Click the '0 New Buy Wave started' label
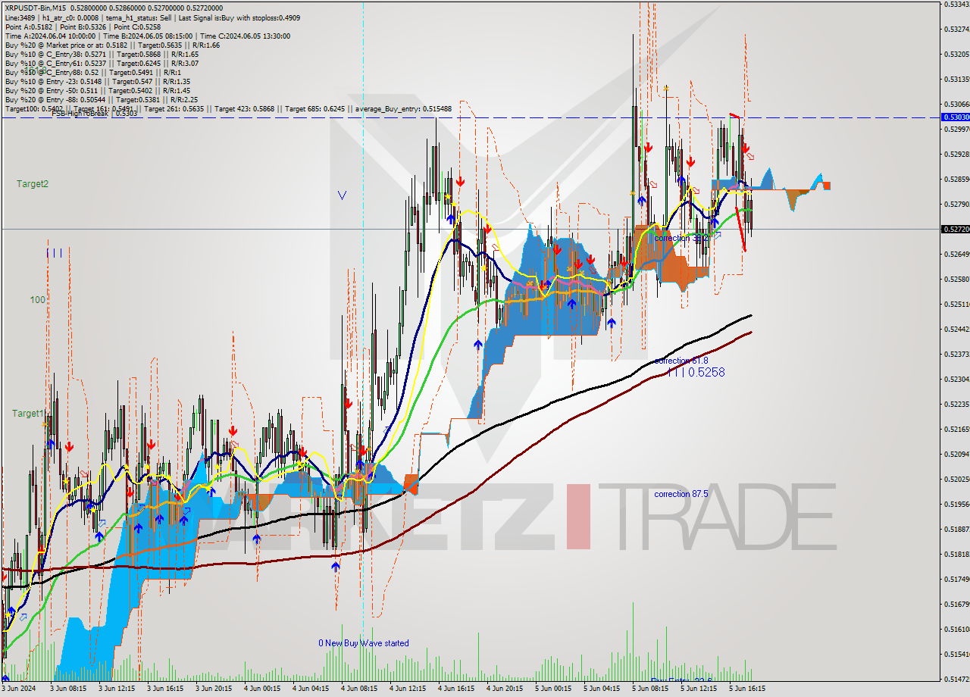 (364, 643)
